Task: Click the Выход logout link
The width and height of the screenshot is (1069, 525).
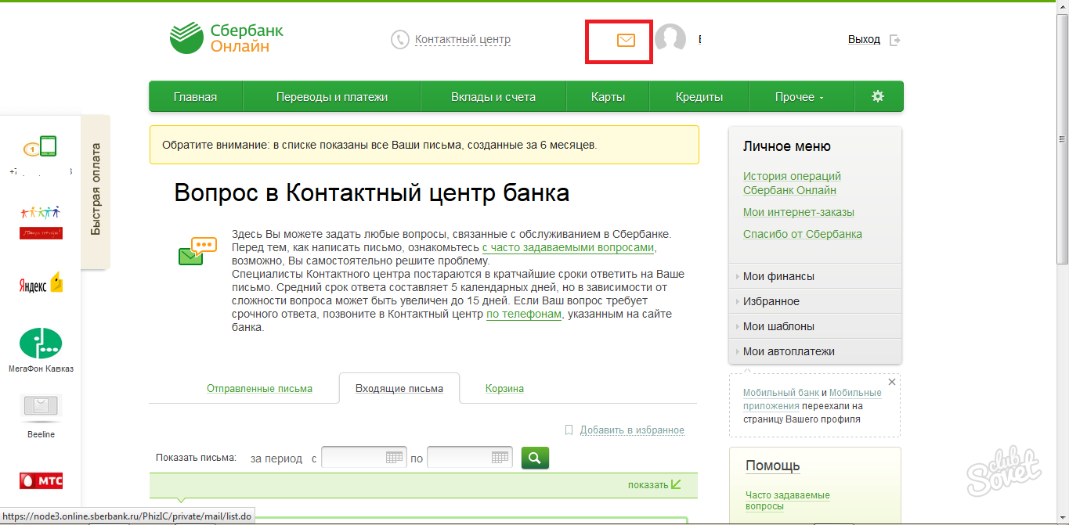Action: [865, 39]
